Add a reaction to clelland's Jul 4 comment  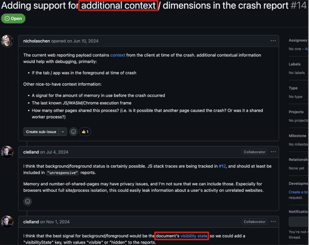tap(28, 201)
